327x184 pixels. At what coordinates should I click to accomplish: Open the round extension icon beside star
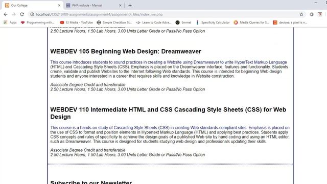click(x=312, y=14)
